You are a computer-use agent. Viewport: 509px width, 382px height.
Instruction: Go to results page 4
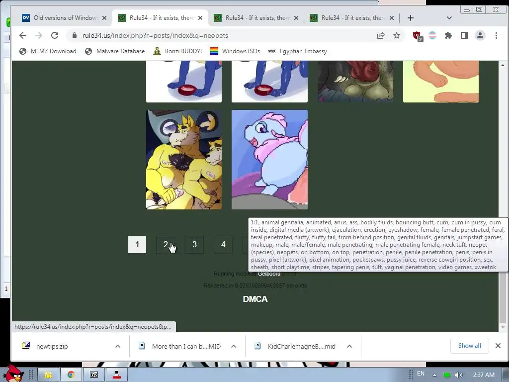tap(223, 245)
